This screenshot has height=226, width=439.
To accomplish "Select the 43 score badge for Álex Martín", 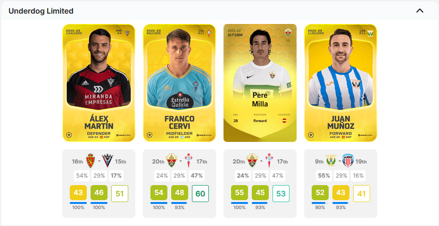I will 78,193.
